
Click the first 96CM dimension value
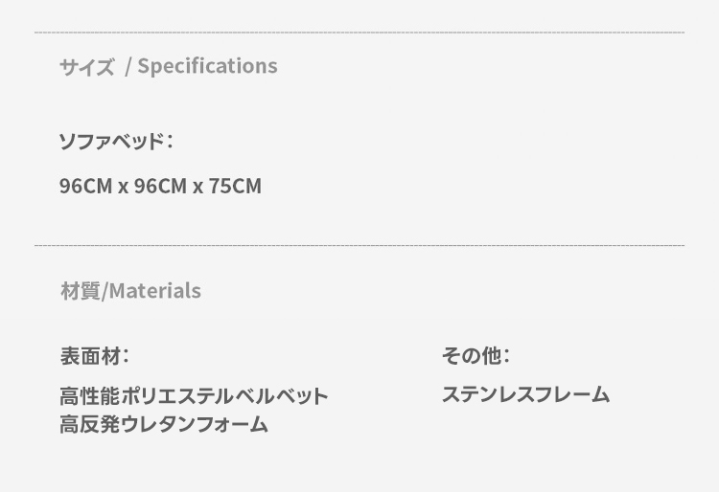click(x=85, y=187)
